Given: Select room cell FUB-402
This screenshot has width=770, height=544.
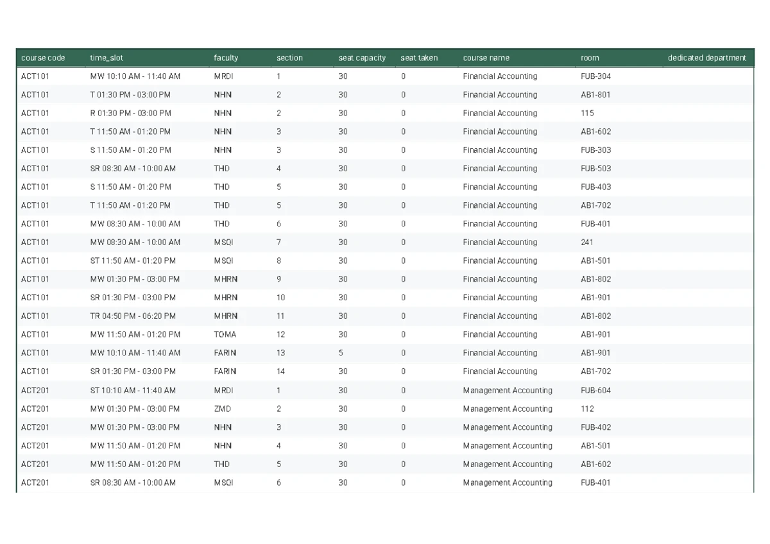Looking at the screenshot, I should [x=596, y=428].
